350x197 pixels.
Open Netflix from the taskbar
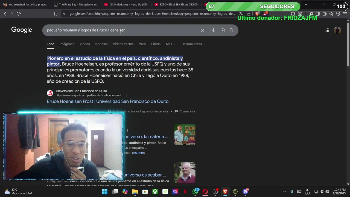point(185,192)
